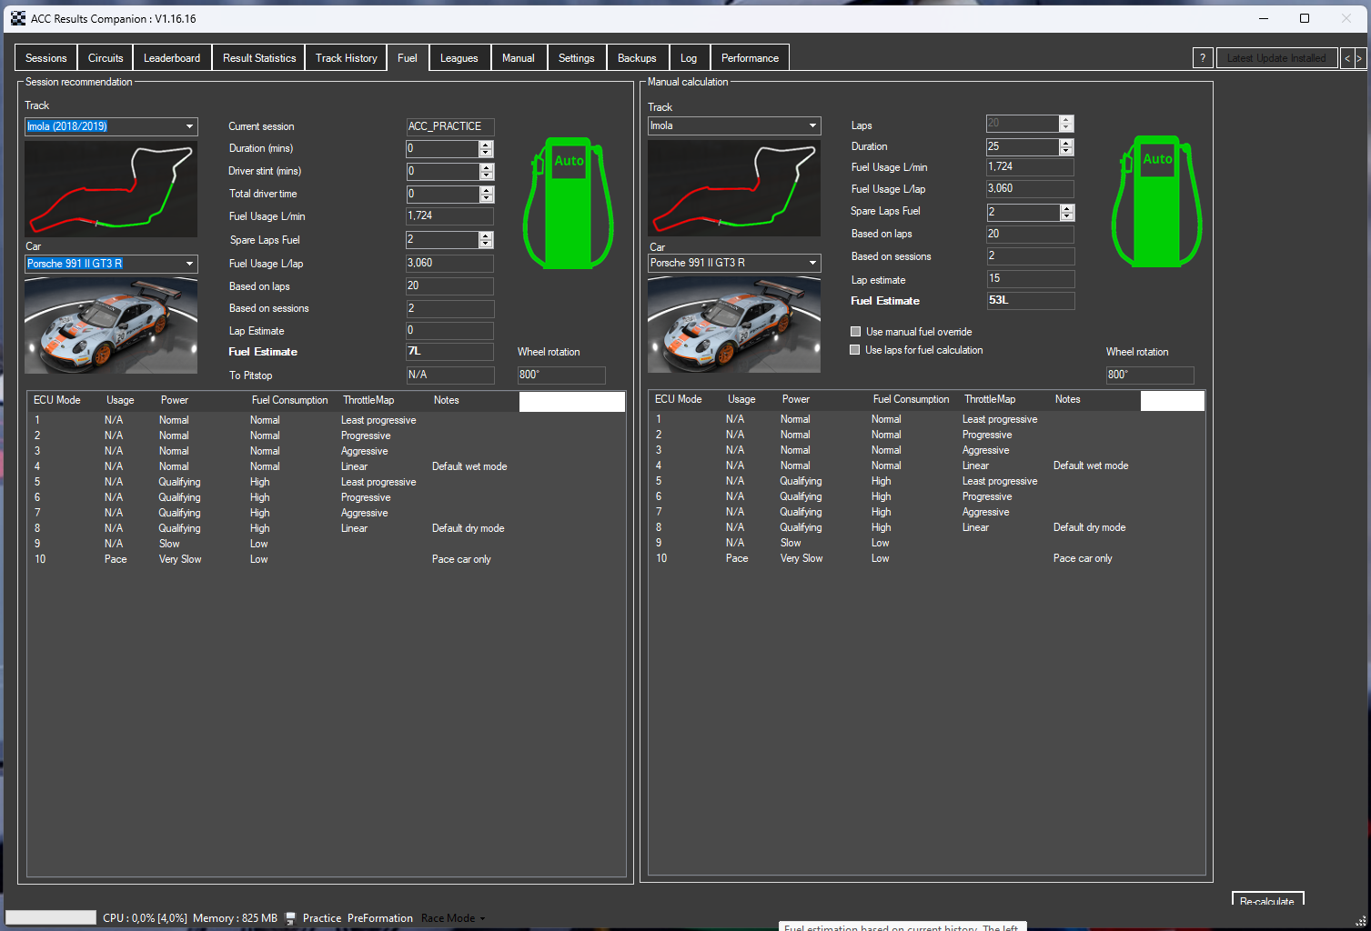Click the Porsche car image in Session recommendation
Image resolution: width=1371 pixels, height=931 pixels.
111,325
